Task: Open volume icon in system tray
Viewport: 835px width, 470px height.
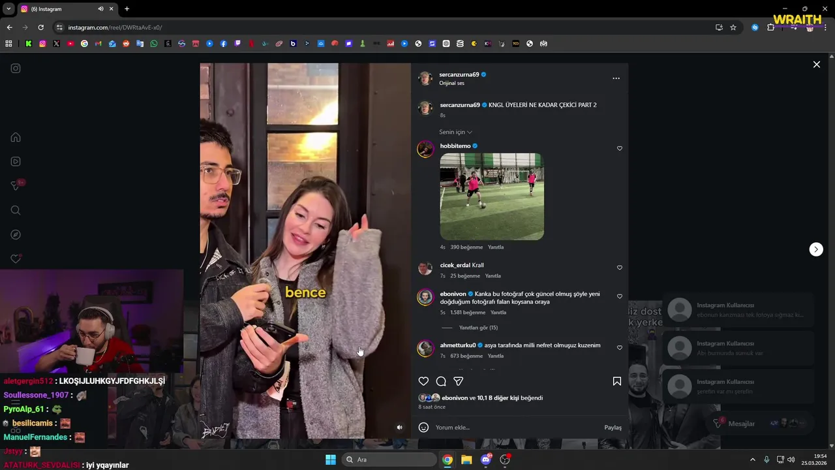Action: [791, 460]
